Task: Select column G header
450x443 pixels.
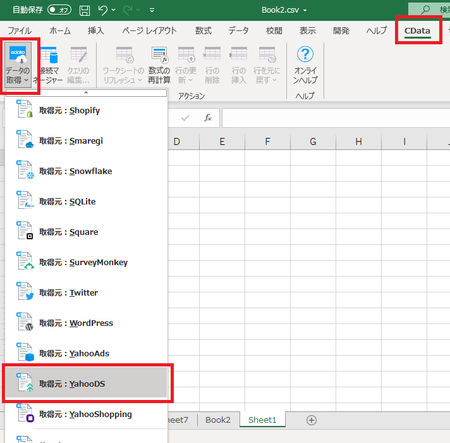Action: [313, 142]
